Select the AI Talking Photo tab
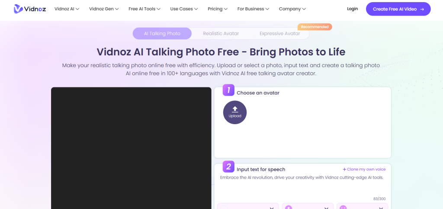 coord(162,33)
